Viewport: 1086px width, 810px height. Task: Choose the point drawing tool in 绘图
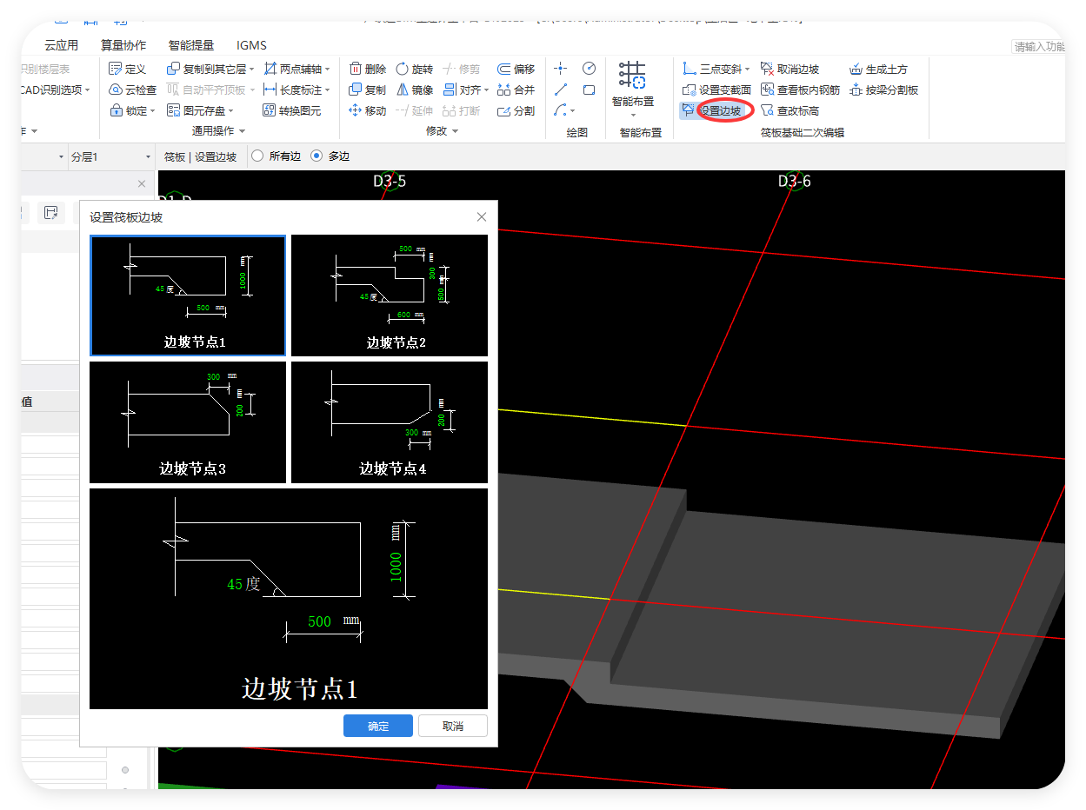[x=561, y=69]
